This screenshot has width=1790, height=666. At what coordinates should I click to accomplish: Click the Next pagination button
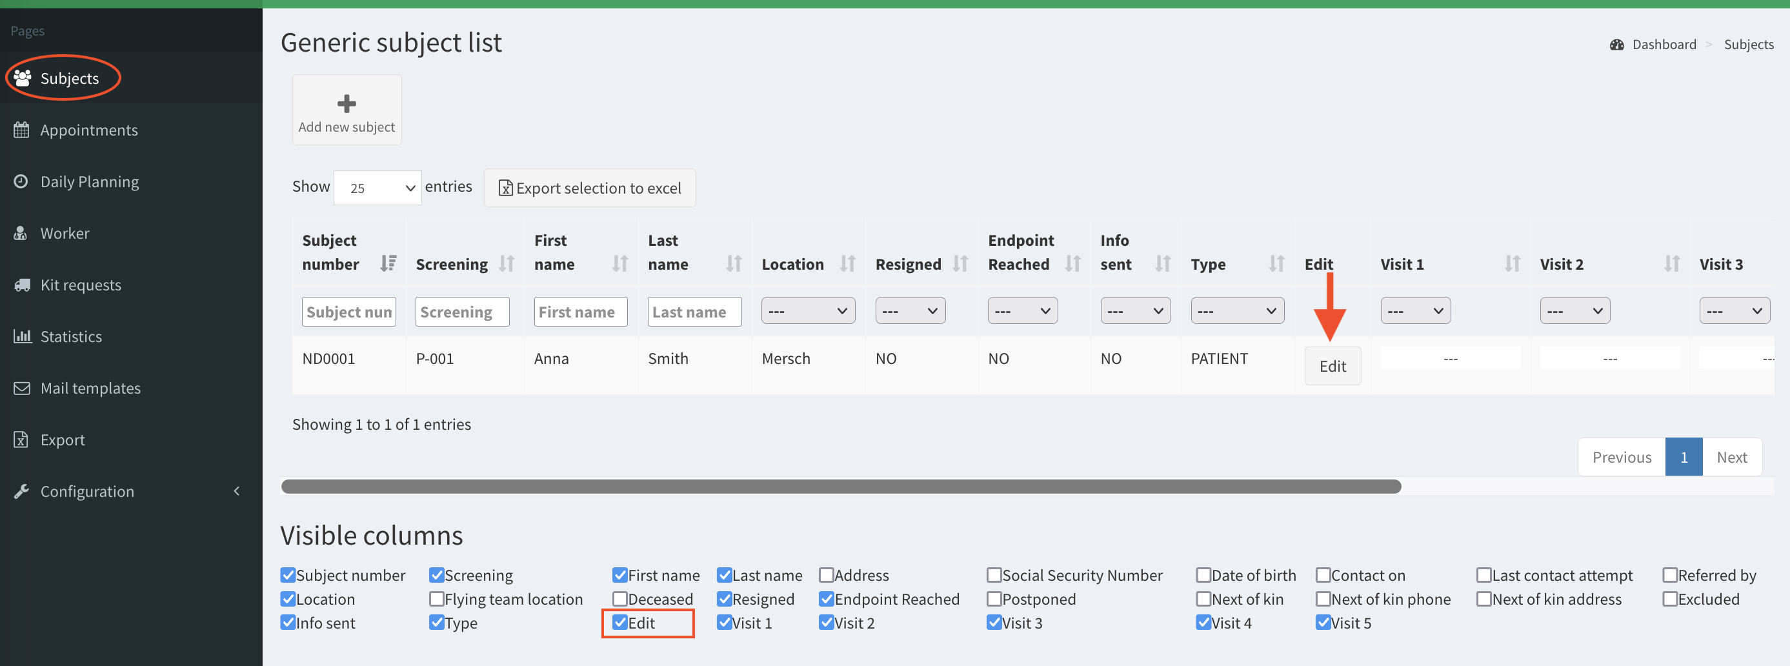point(1731,457)
